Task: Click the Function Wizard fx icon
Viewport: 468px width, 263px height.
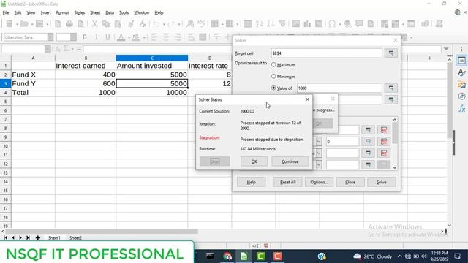Action: point(58,49)
